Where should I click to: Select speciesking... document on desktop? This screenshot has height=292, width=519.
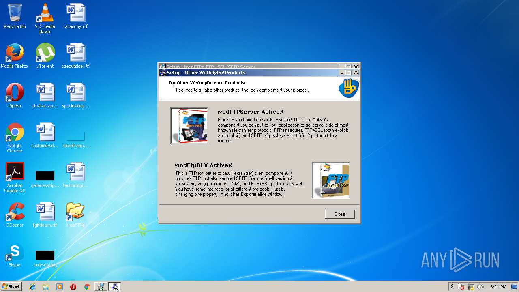(75, 96)
